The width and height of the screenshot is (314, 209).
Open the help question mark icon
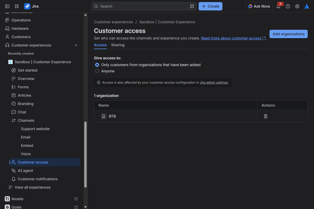pos(288,6)
